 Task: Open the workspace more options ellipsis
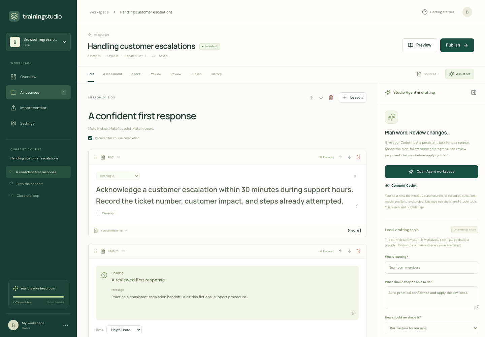(x=66, y=325)
